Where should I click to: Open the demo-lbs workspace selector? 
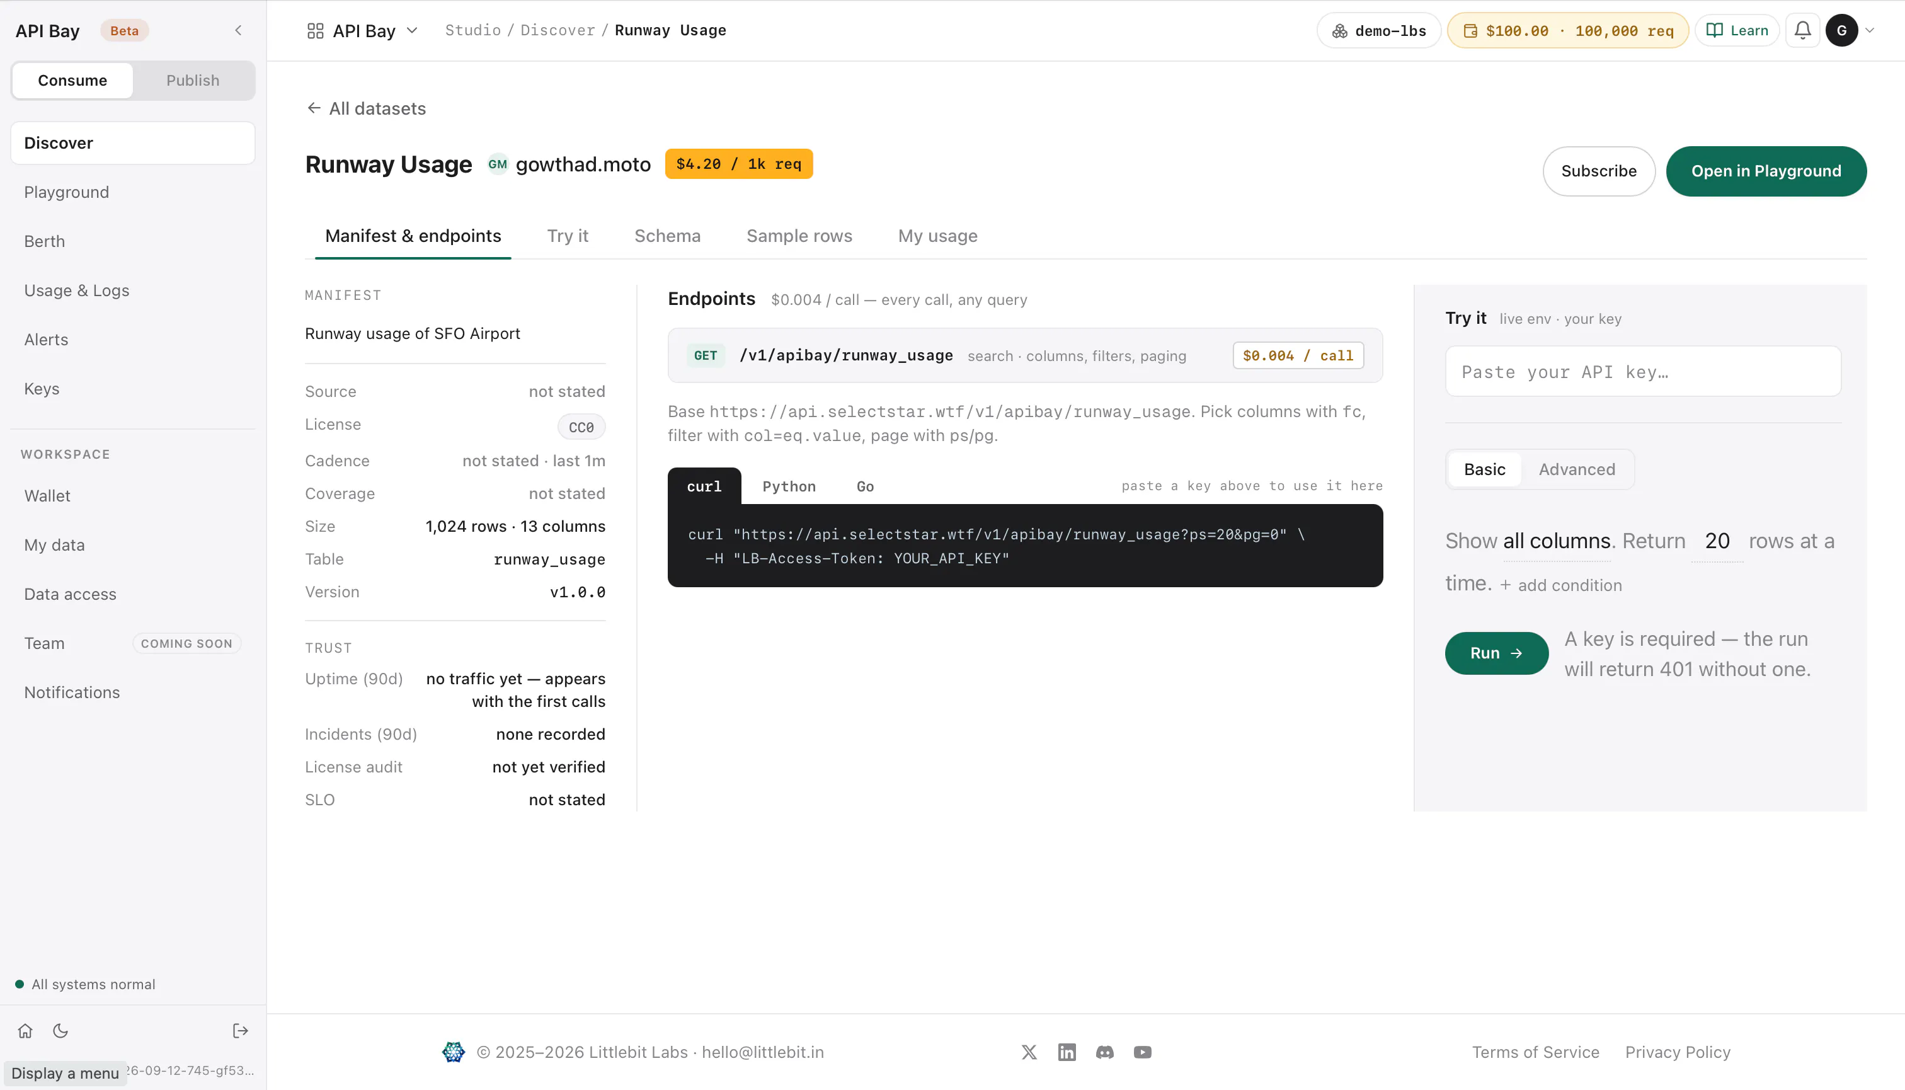click(x=1379, y=31)
